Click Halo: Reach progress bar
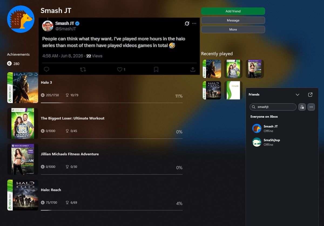This screenshot has height=226, width=324. [x=112, y=210]
